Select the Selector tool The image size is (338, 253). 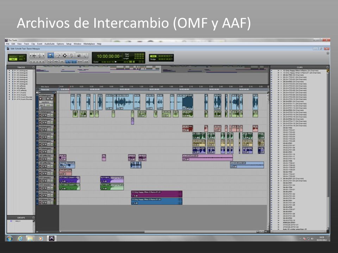(x=65, y=55)
